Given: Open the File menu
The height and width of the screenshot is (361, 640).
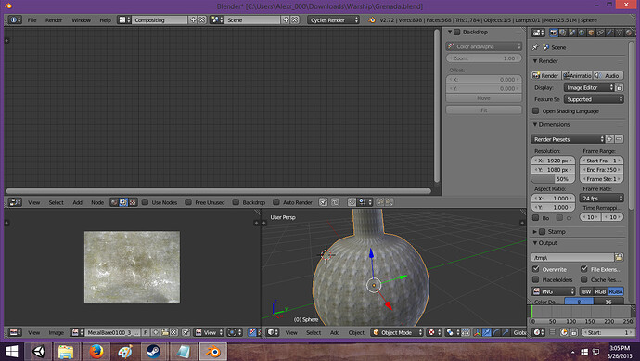Looking at the screenshot, I should tap(32, 20).
